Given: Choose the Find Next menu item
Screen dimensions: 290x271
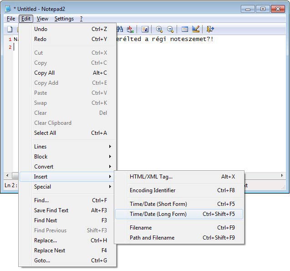Looking at the screenshot, I should 68,220.
